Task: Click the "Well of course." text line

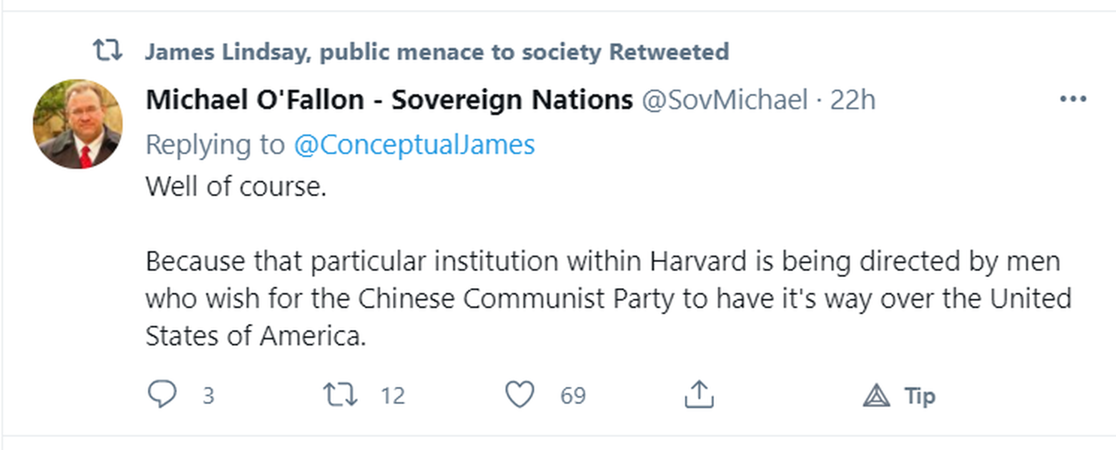Action: pos(236,187)
